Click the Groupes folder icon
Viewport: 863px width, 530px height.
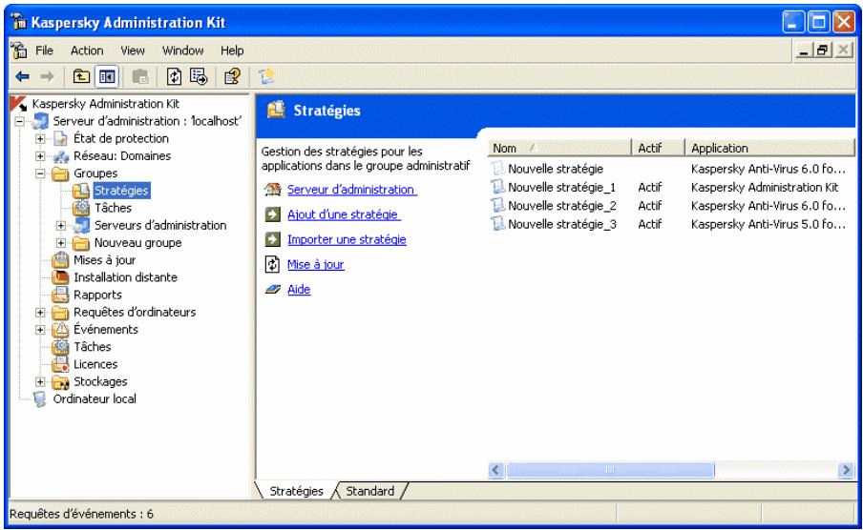coord(60,173)
